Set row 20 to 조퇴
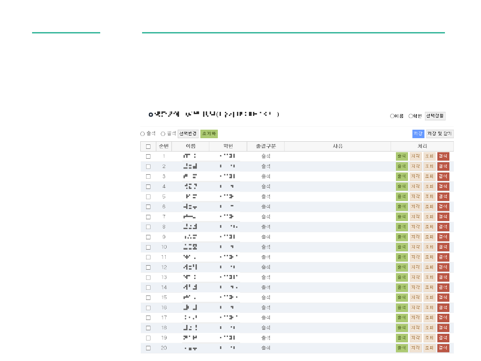Viewport: 481px width, 361px height. (429, 348)
